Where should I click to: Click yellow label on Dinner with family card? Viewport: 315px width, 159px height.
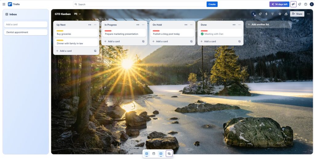[60, 40]
